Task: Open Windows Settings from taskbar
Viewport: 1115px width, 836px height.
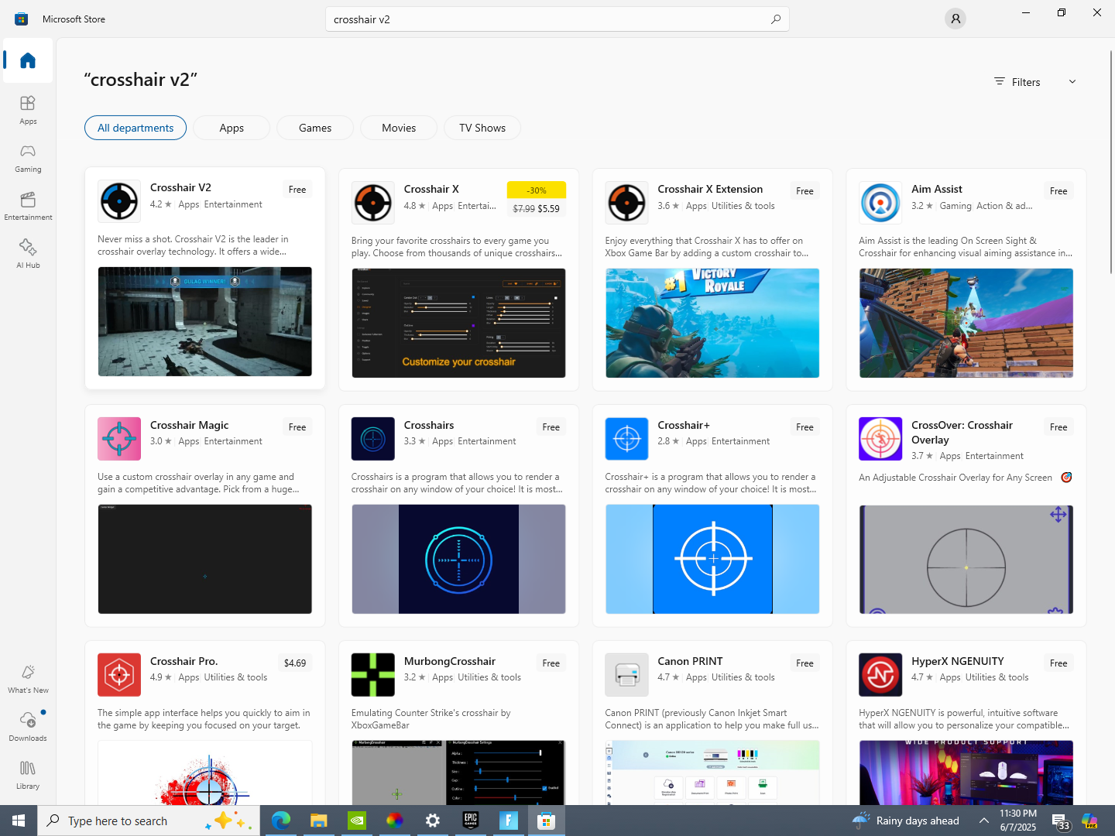Action: (433, 821)
